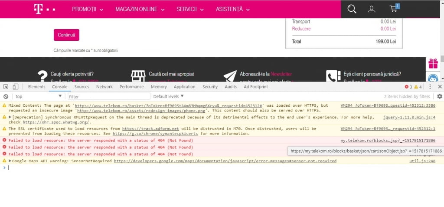Open the telekom.ro basket URL link
Screen dimensions: 444x207
pos(168,105)
